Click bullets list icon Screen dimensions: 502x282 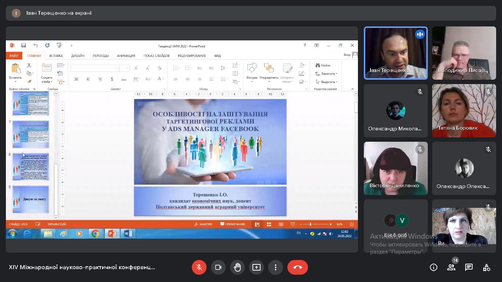pyautogui.click(x=176, y=68)
